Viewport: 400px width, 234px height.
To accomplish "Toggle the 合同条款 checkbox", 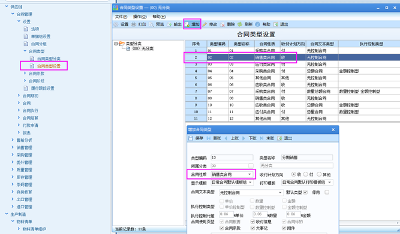I will coord(222,228).
